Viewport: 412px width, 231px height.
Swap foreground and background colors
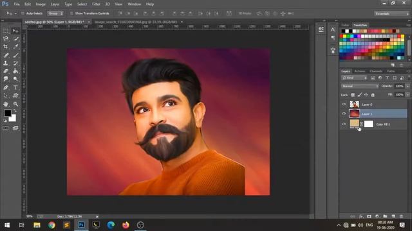tap(15, 111)
